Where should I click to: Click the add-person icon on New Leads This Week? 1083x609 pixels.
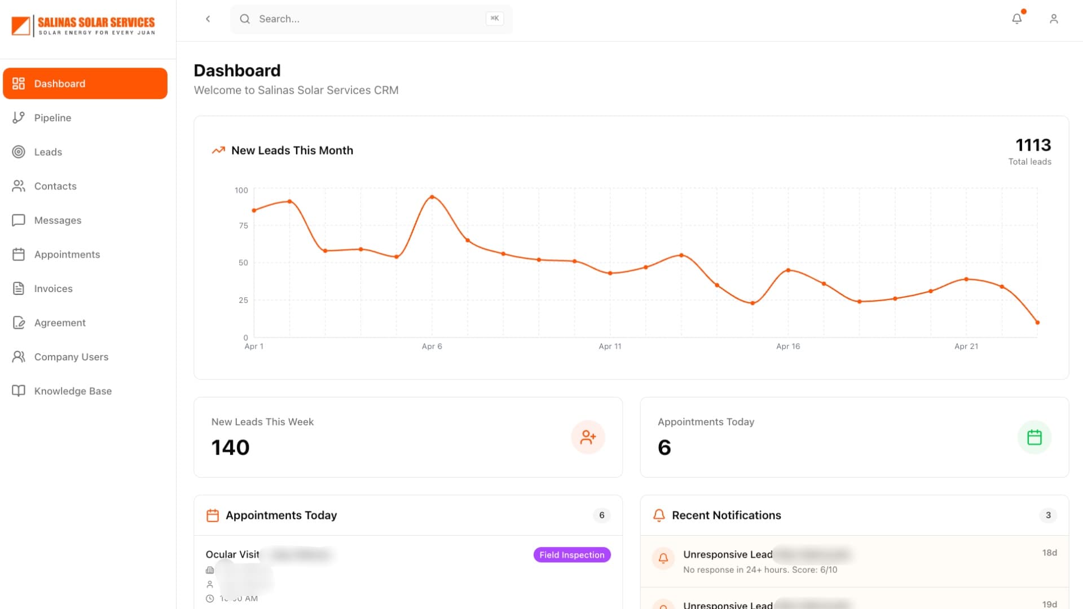(588, 437)
